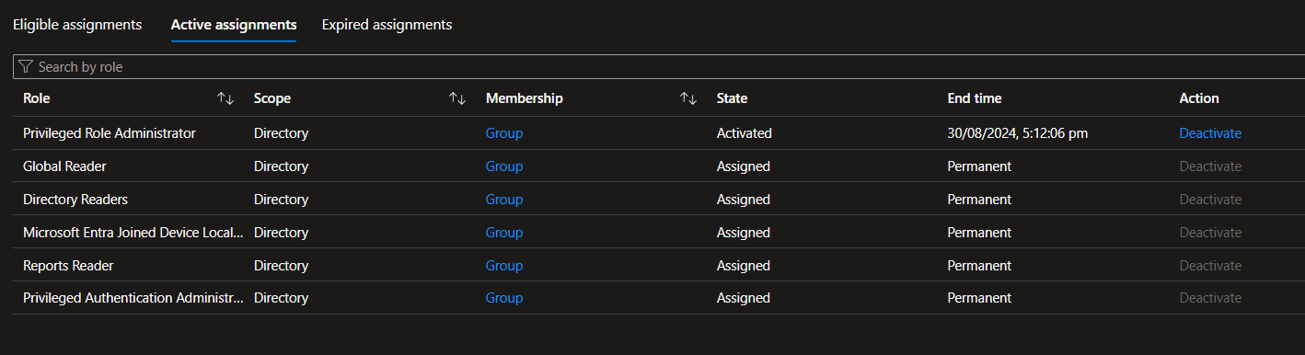Deactivate the Privileged Role Administrator role
Image resolution: width=1305 pixels, height=355 pixels.
tap(1210, 133)
